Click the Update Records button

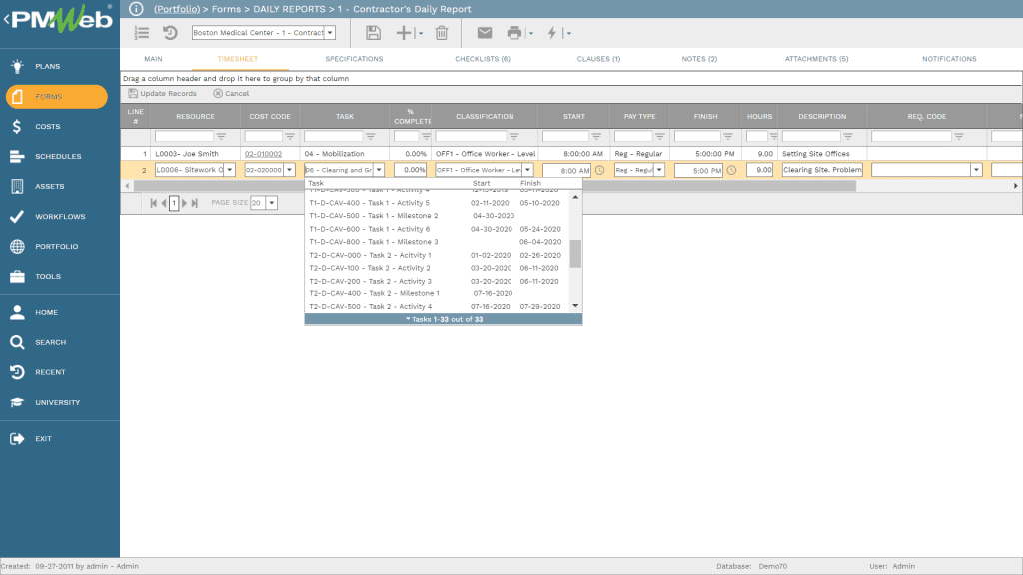[163, 93]
